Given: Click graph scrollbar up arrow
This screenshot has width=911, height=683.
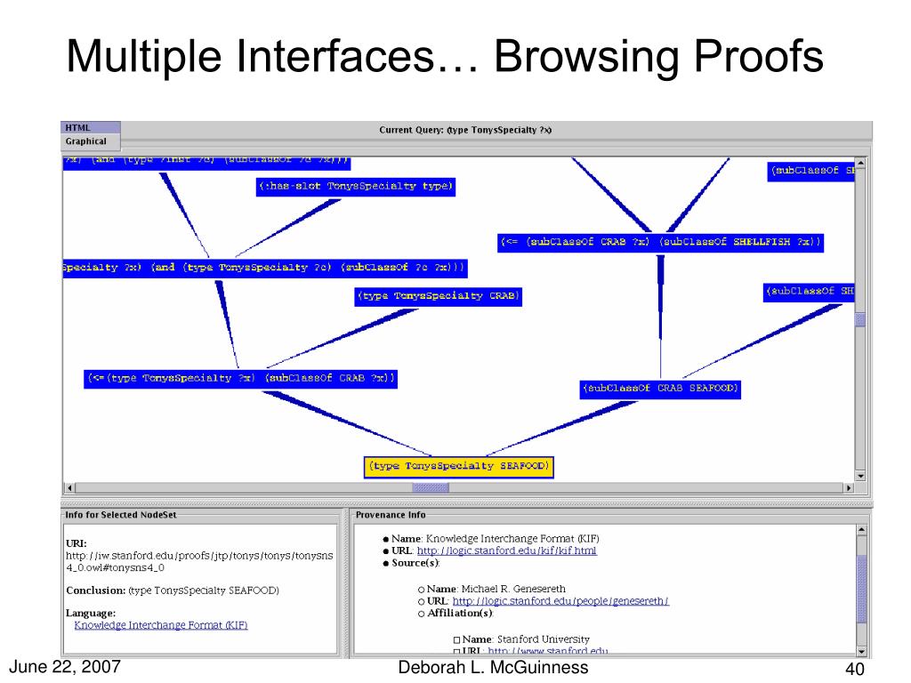Looking at the screenshot, I should click(x=860, y=164).
